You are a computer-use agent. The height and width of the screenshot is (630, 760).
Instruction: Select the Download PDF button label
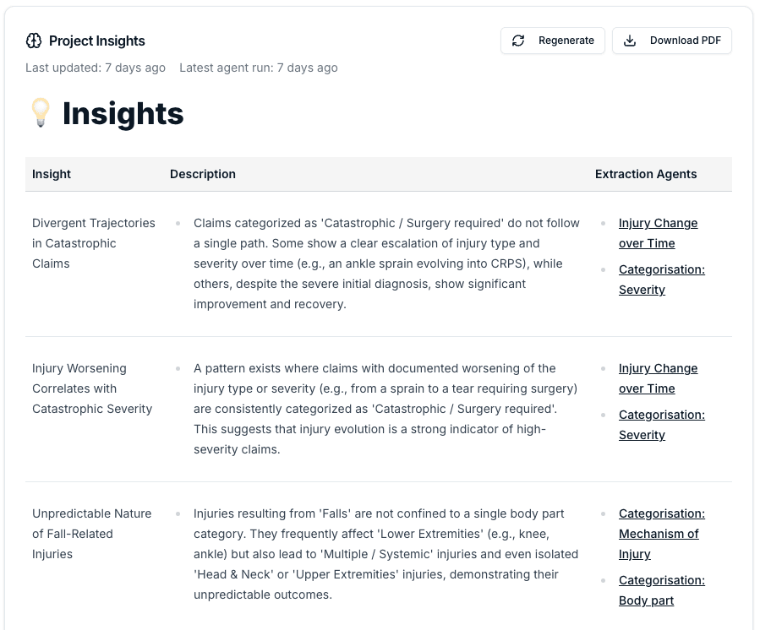[686, 41]
